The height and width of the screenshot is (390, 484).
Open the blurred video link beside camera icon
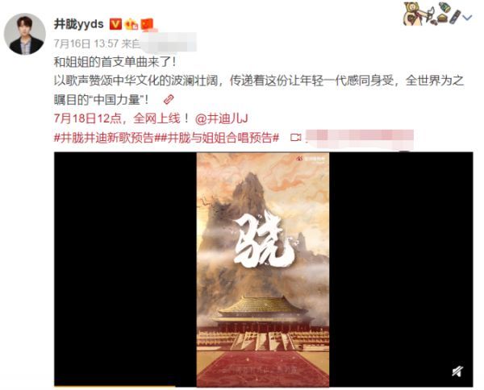click(360, 138)
